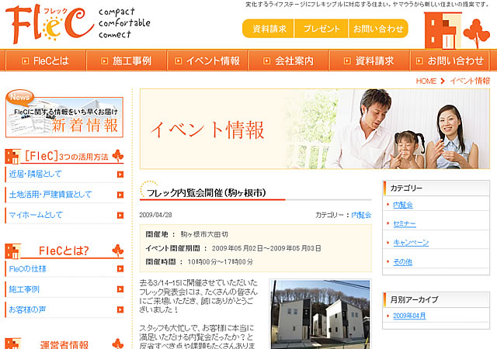
Task: Click the イベント情報 breadcrumb text
Action: coord(470,81)
